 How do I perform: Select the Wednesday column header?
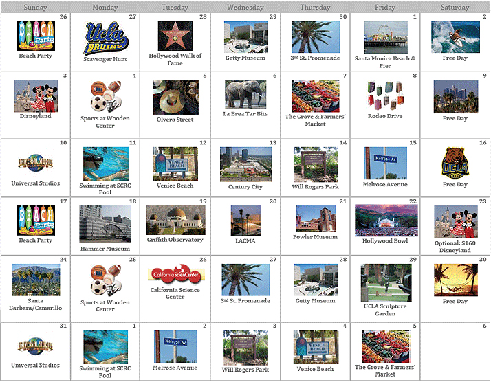coord(245,8)
